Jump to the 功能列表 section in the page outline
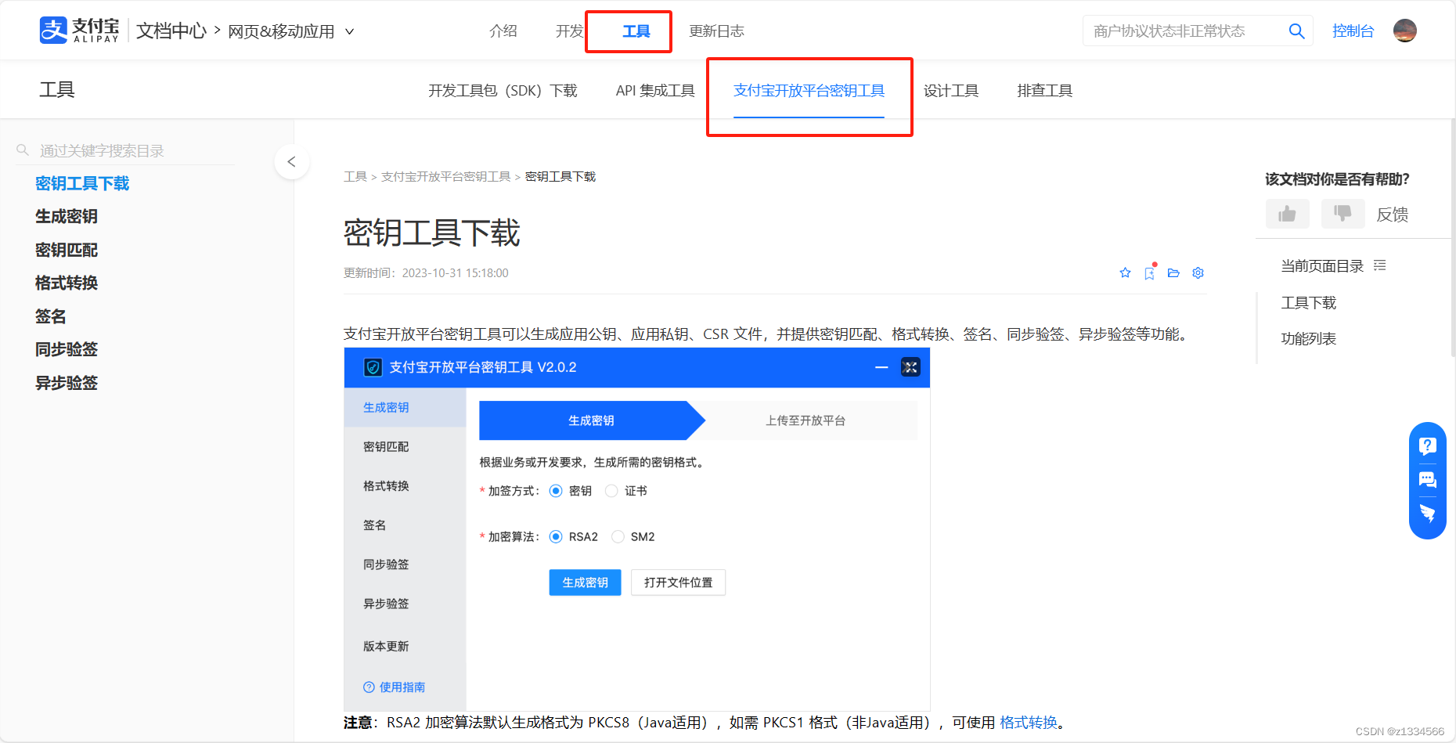The height and width of the screenshot is (743, 1456). pyautogui.click(x=1309, y=339)
